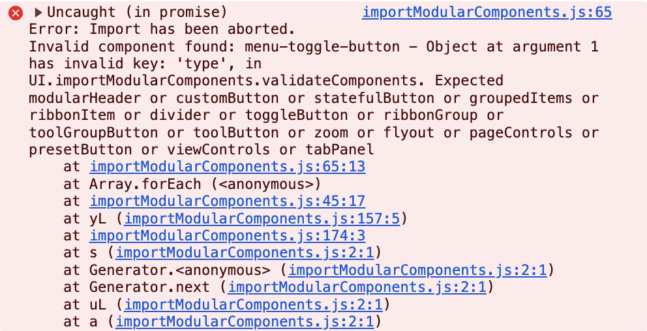
Task: Follow the importModularComponents.js:45:17 stack link
Action: [x=227, y=201]
